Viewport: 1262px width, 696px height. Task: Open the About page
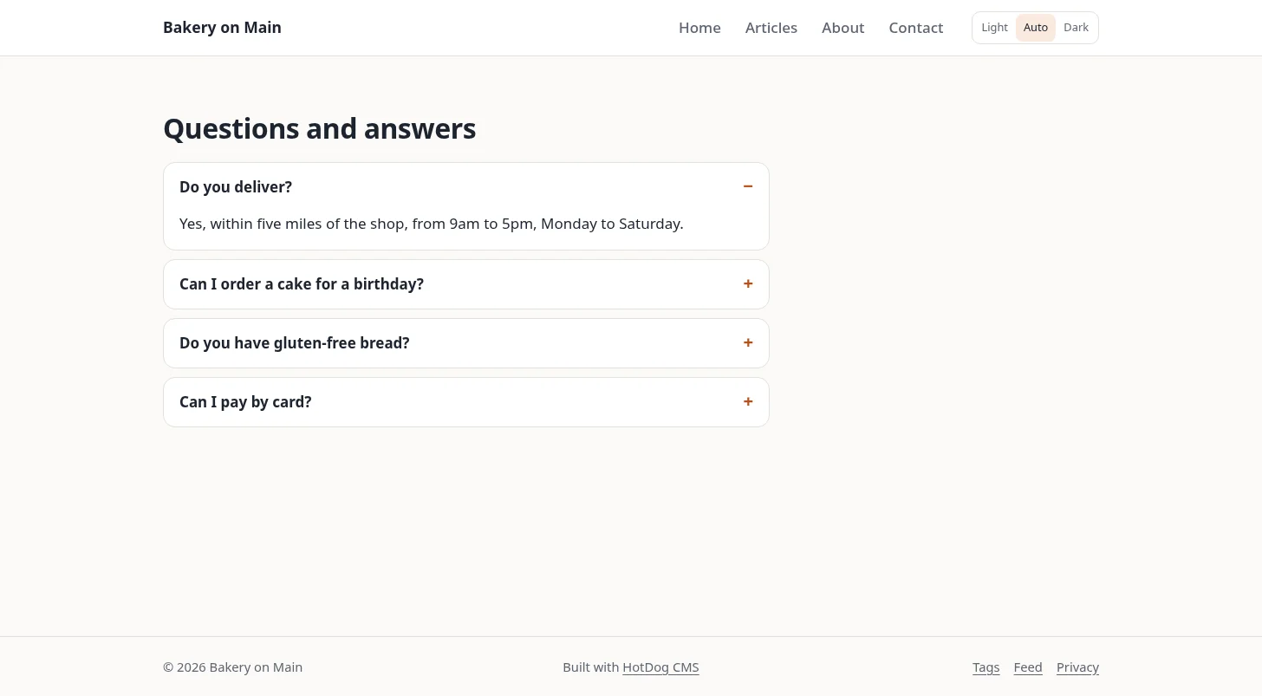click(x=842, y=28)
